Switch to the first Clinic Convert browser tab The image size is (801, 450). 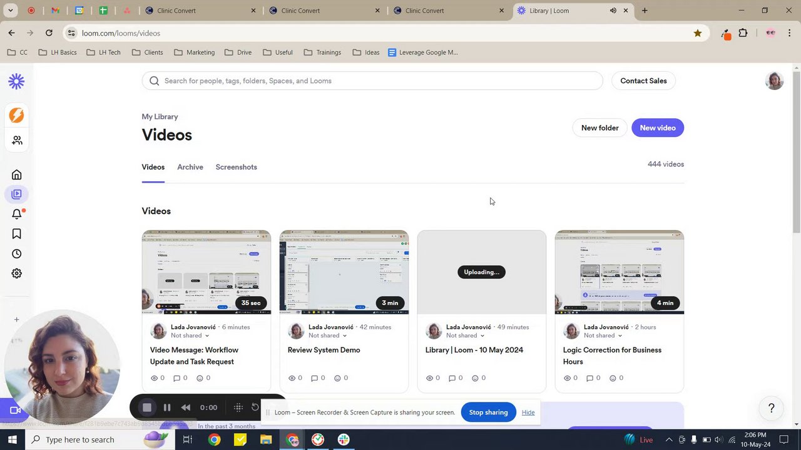tap(200, 11)
